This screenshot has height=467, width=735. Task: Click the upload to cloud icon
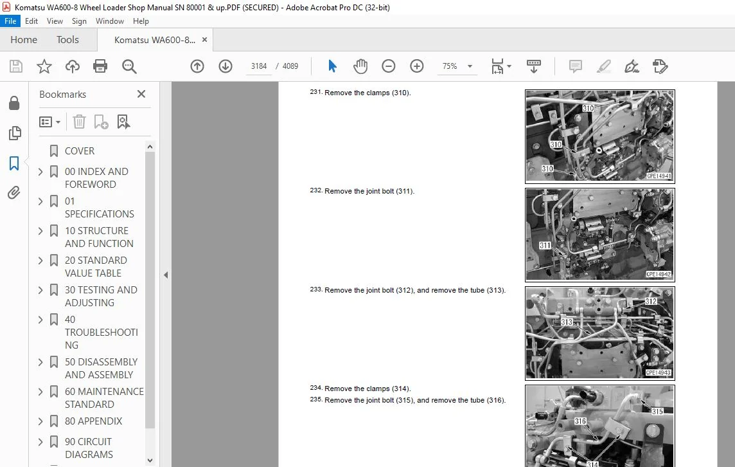point(72,66)
